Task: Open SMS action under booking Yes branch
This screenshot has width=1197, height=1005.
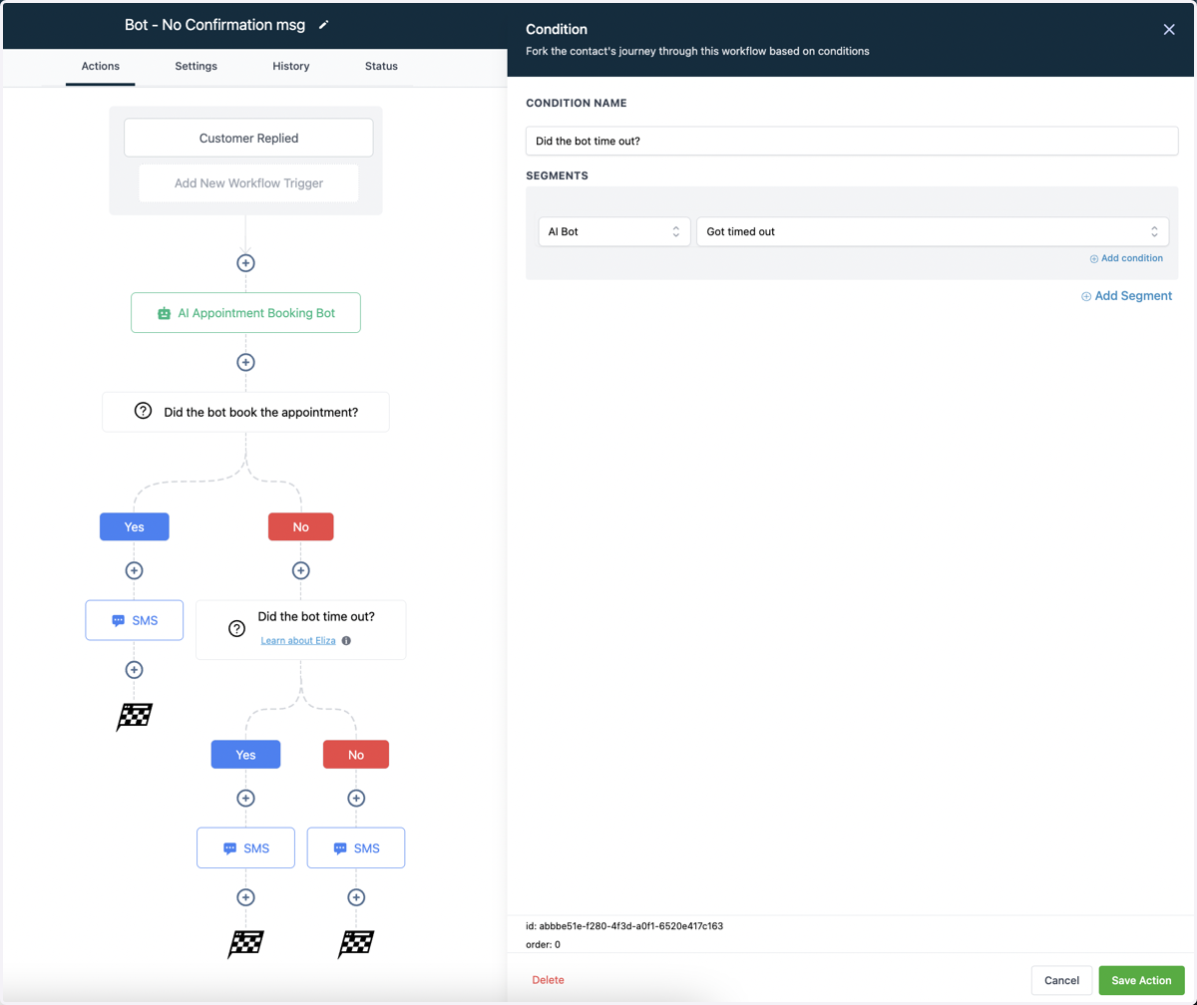Action: click(135, 620)
